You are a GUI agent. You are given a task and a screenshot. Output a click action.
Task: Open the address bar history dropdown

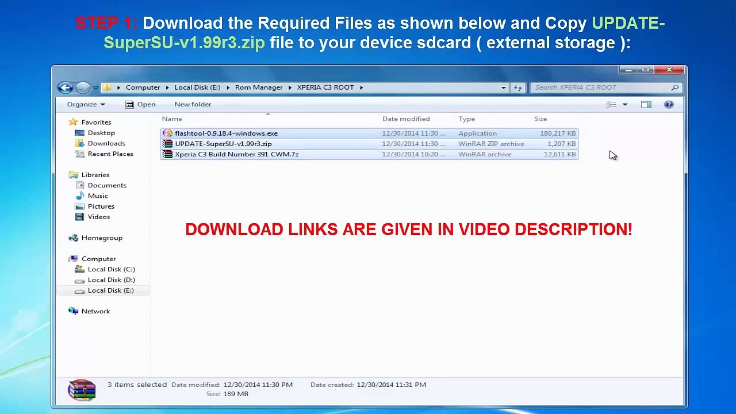tap(504, 87)
